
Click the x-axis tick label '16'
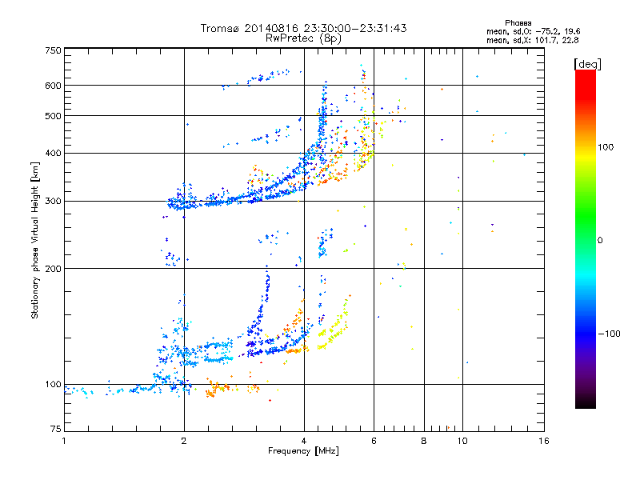544,441
